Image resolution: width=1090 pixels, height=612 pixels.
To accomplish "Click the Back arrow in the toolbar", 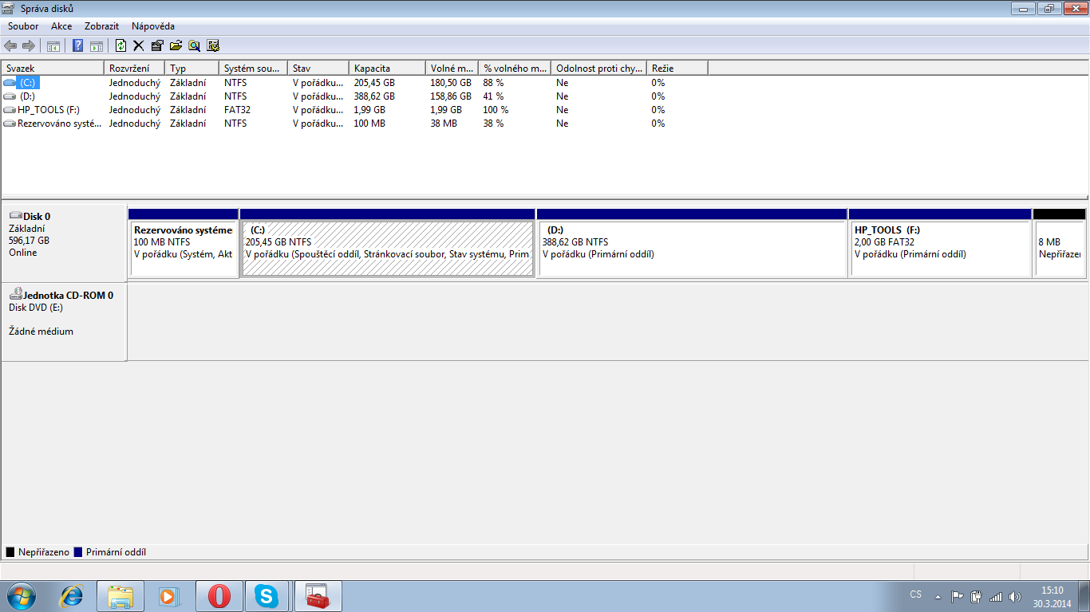I will 10,45.
